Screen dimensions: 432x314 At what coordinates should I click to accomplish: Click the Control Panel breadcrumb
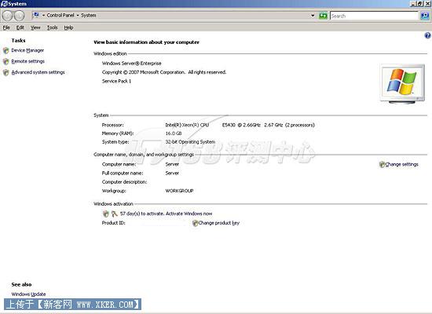60,16
